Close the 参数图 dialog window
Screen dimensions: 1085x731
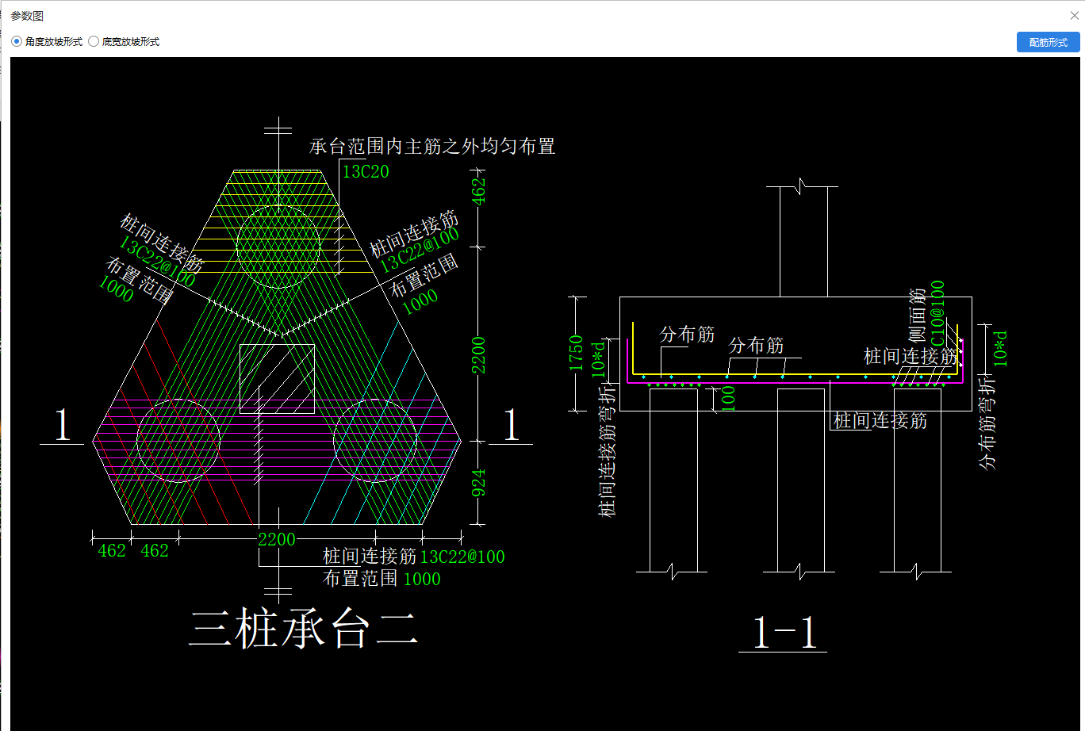click(x=1074, y=15)
